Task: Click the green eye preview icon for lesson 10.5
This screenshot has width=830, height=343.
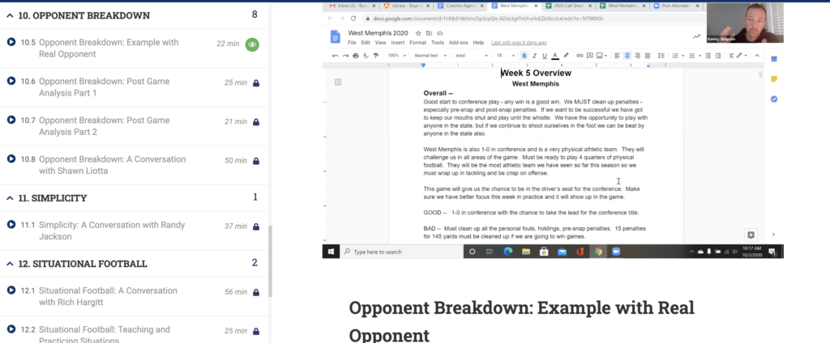Action: coord(253,44)
